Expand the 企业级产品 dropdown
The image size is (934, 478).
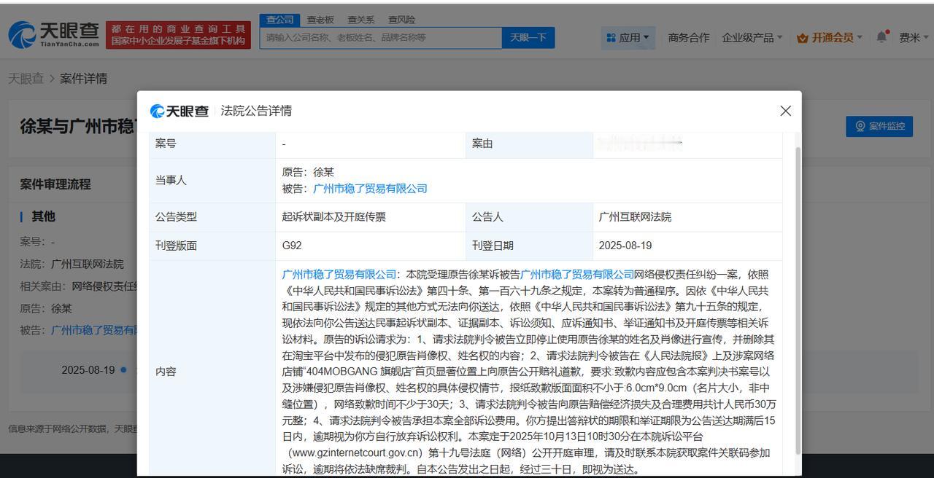pyautogui.click(x=752, y=37)
